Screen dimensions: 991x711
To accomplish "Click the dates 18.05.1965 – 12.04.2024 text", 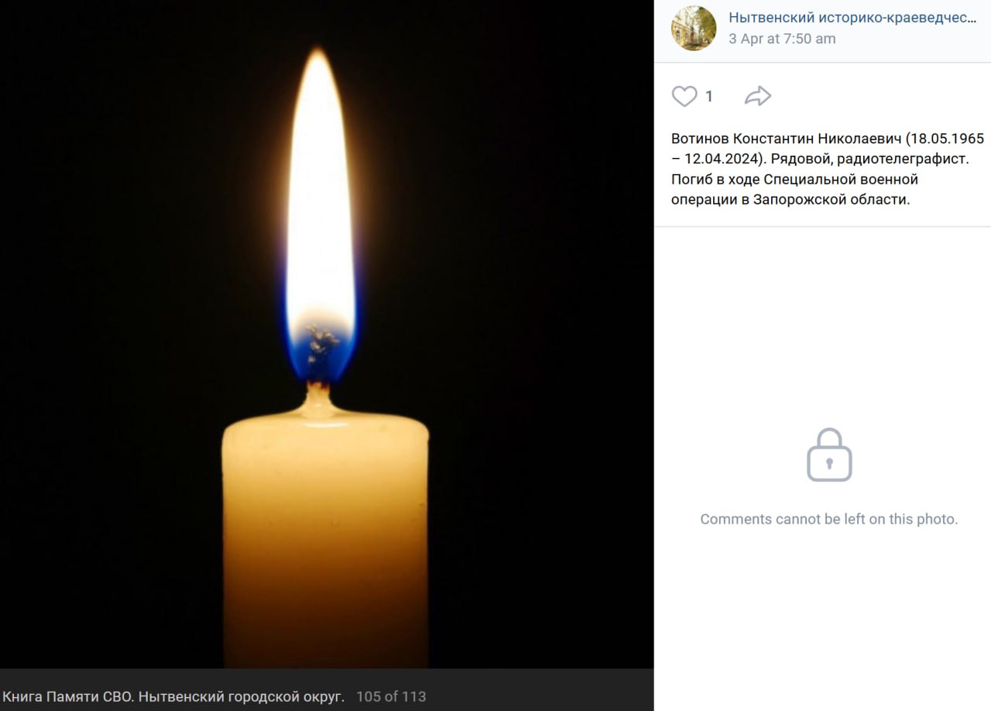I will pos(828,149).
